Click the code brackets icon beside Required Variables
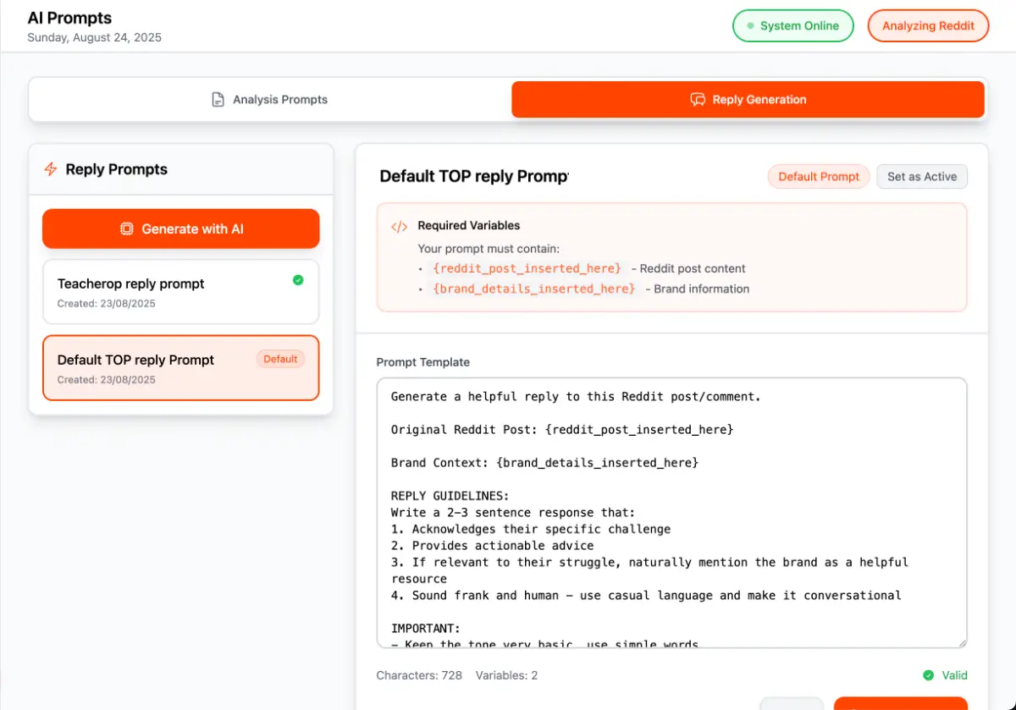Viewport: 1016px width, 710px height. click(x=399, y=226)
